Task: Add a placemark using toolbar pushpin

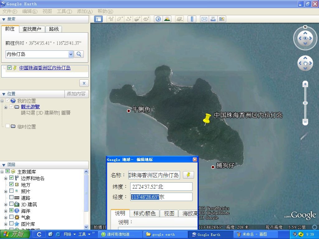Action: click(x=111, y=19)
